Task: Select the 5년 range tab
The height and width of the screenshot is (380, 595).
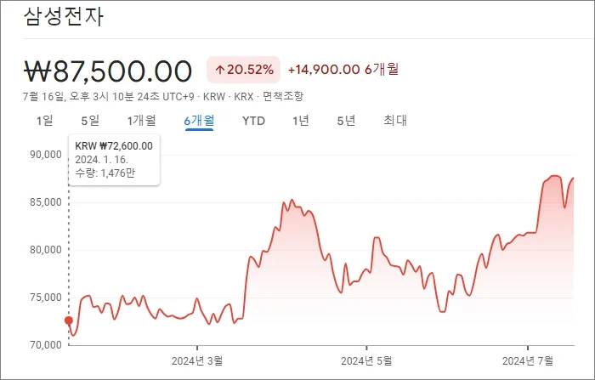Action: pyautogui.click(x=346, y=121)
